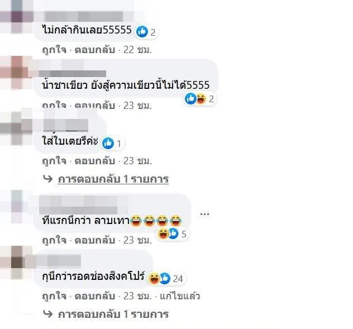
Task: Open 'แก้ไขแล้ว' edit history link
Action: tap(180, 296)
